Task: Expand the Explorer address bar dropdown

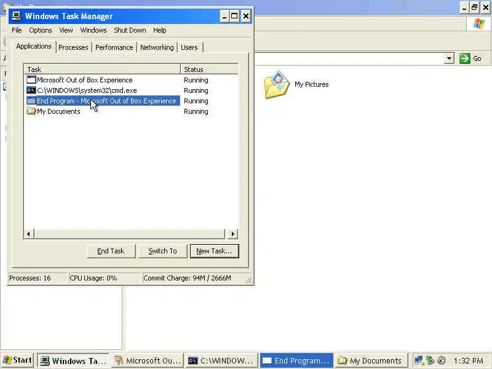Action: point(449,58)
